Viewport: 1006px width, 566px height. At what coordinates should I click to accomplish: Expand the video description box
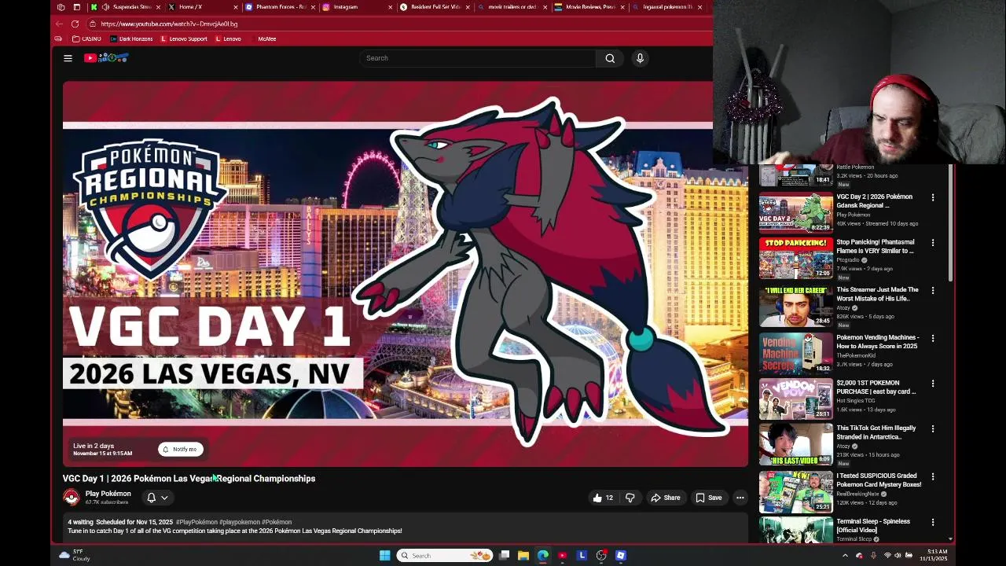405,528
